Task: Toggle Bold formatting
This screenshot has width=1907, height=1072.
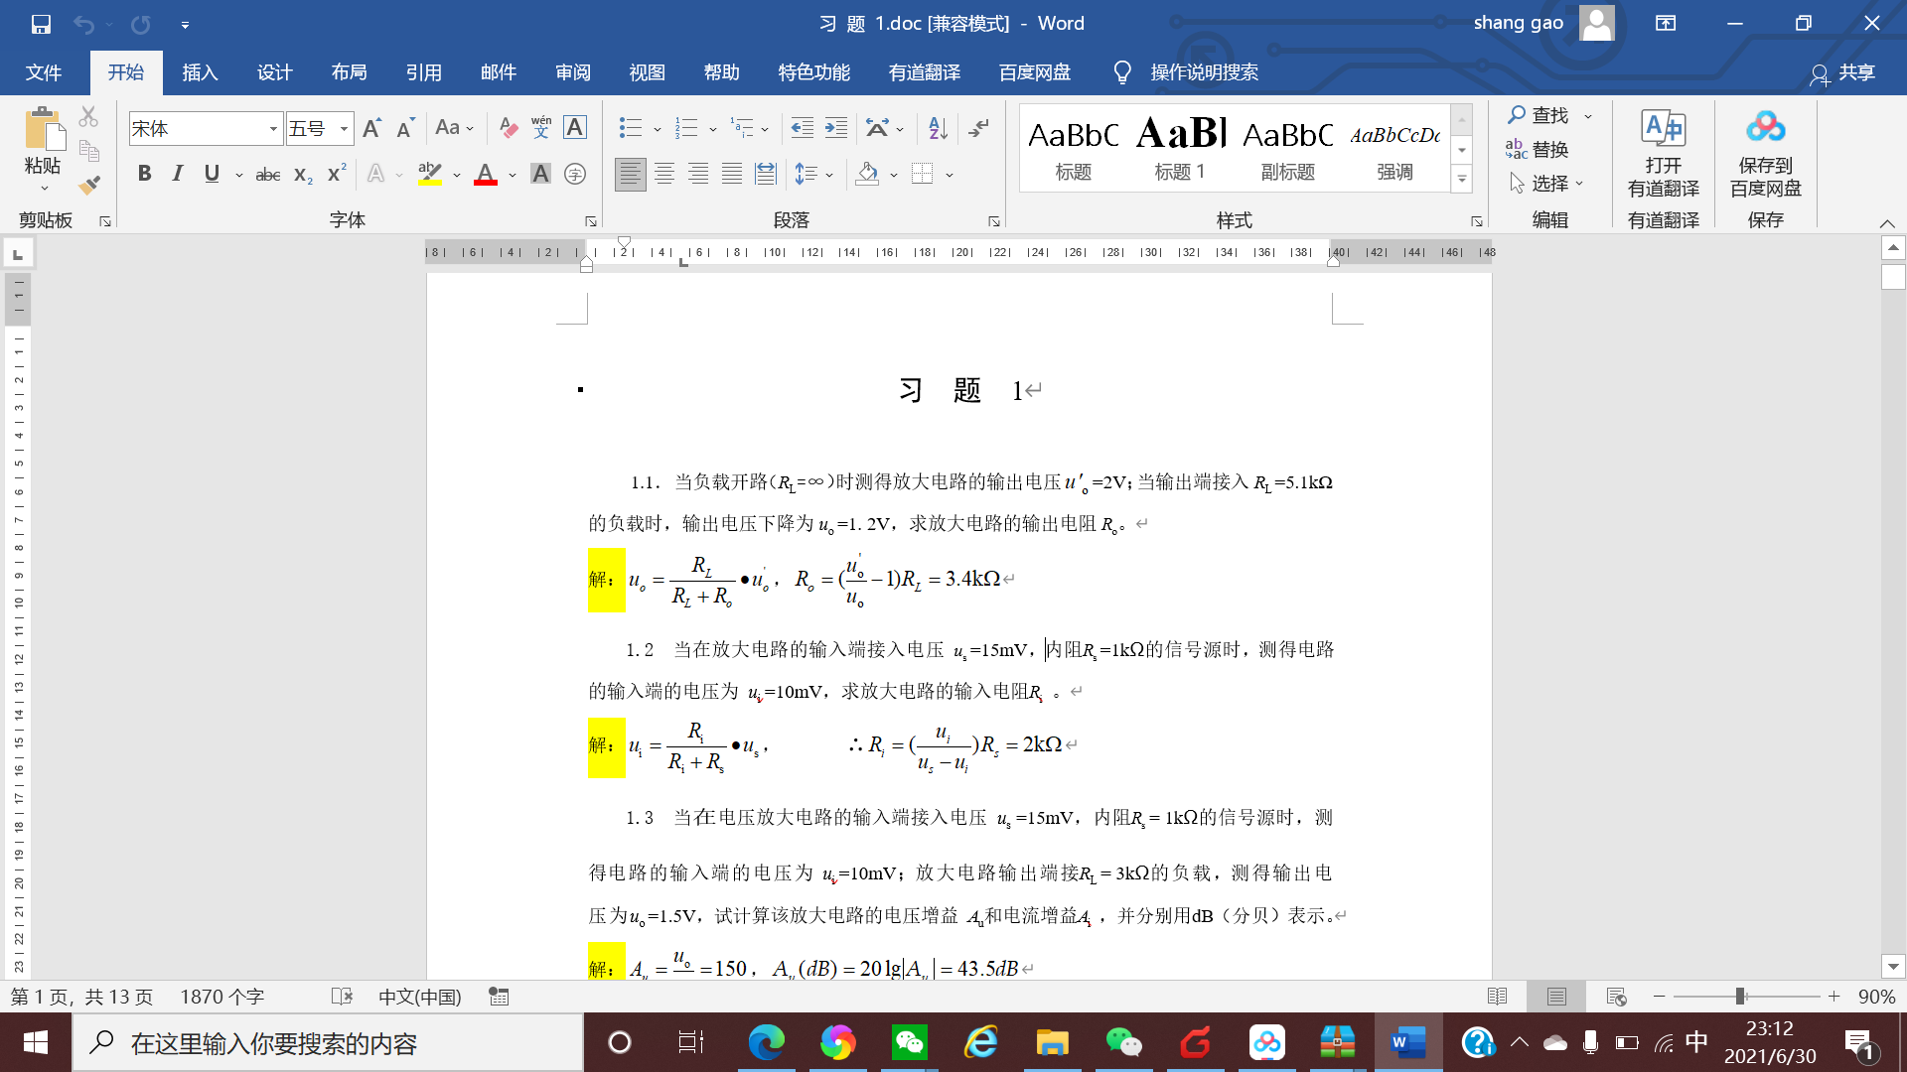Action: 145,174
